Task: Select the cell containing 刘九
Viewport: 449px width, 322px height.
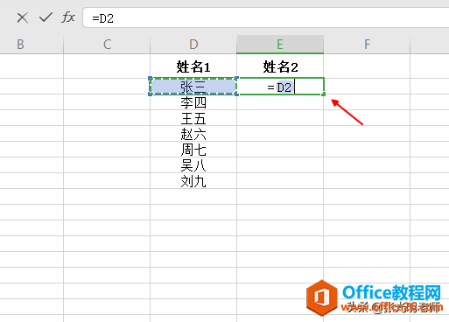Action: click(193, 181)
